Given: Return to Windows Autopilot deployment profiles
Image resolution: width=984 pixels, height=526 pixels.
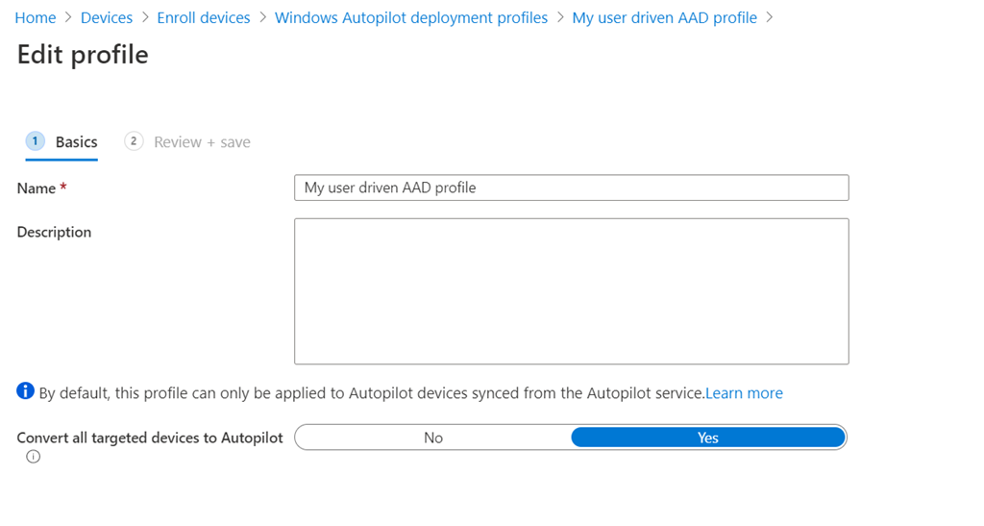Looking at the screenshot, I should click(411, 17).
